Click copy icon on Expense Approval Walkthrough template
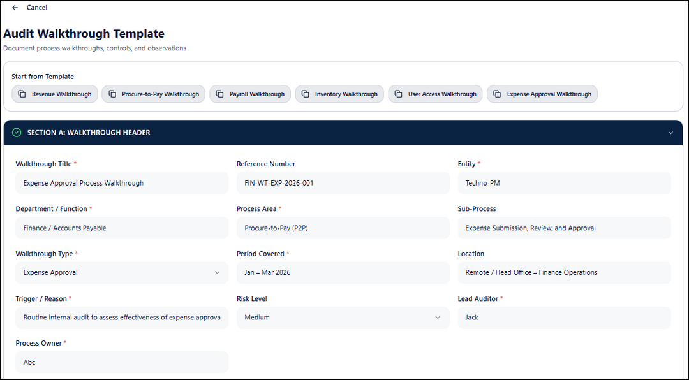Viewport: 689px width, 380px height. [497, 94]
